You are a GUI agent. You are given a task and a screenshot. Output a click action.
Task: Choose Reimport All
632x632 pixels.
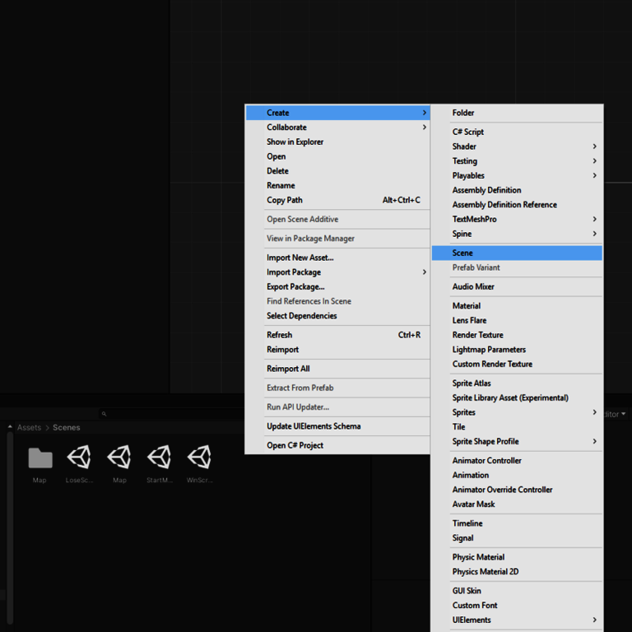337,369
